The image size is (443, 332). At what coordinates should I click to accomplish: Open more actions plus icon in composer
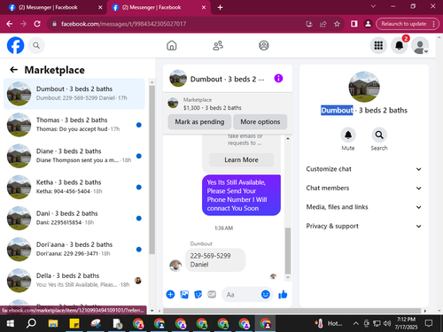point(170,294)
